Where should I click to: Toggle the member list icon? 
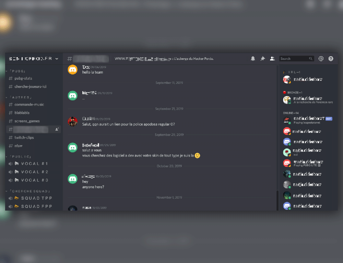[272, 59]
